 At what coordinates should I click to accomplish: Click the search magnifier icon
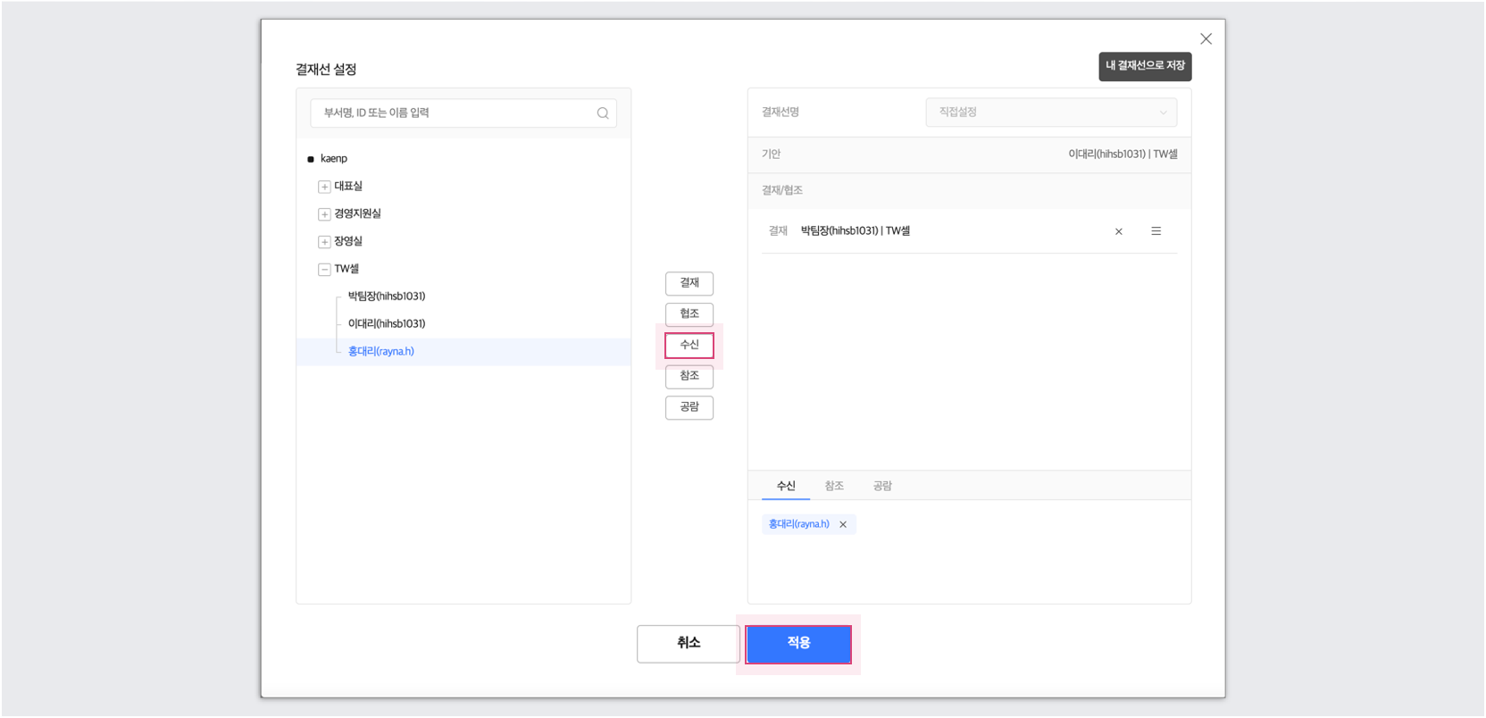point(603,113)
